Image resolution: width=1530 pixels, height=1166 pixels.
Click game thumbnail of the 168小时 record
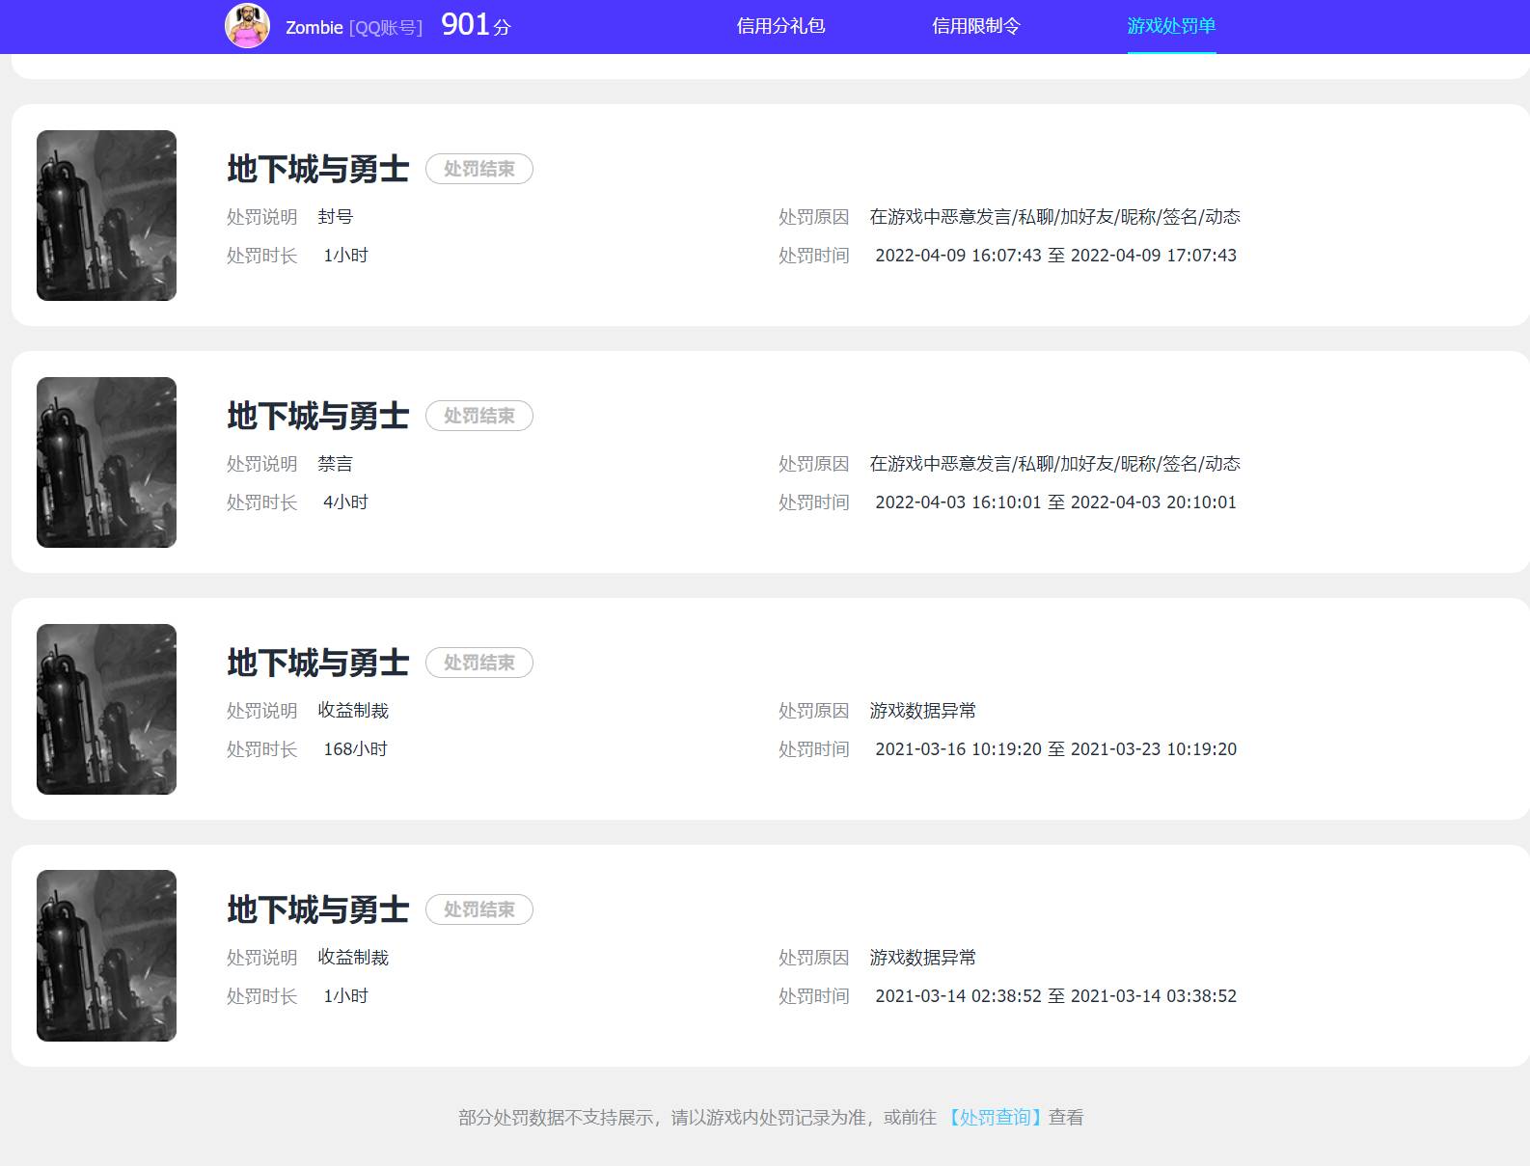pos(106,709)
